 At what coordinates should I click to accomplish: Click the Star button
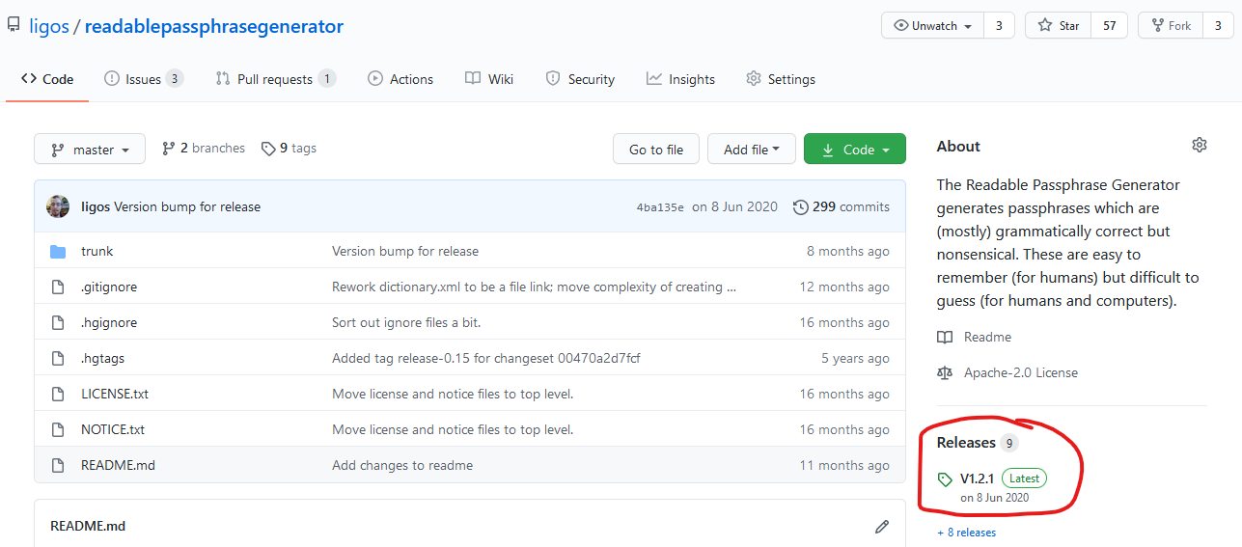coord(1058,26)
